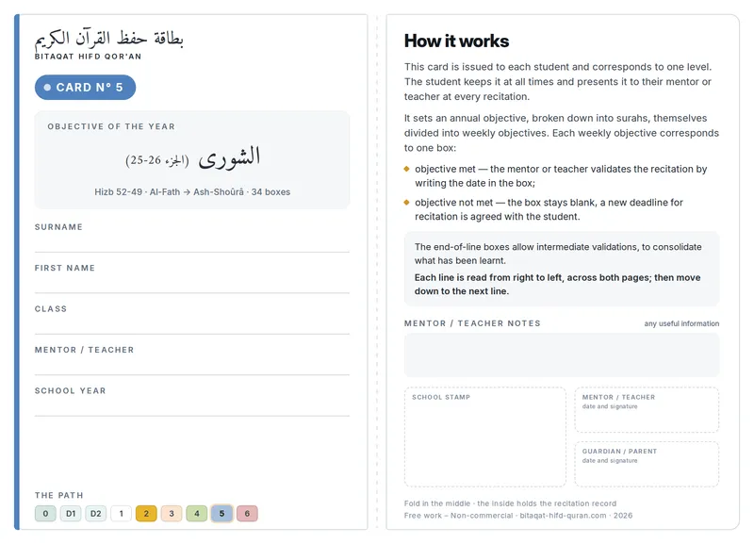Screen dimensions: 754x544
Task: Click the 'Fold in the middle' footer line
Action: coord(510,503)
